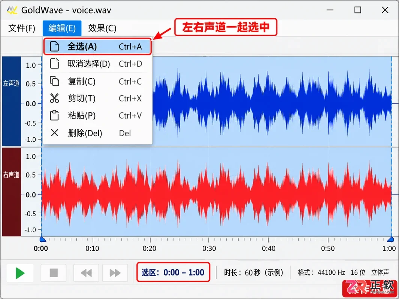Open the 效果(C) menu
This screenshot has width=399, height=299.
102,28
